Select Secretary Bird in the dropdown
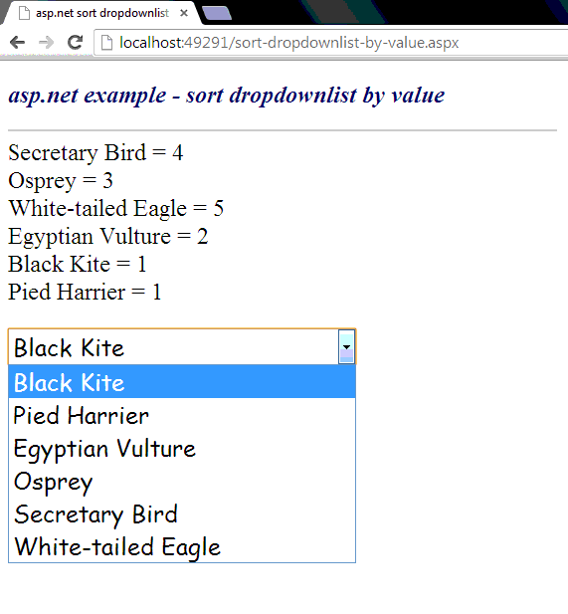568x614 pixels. 182,513
